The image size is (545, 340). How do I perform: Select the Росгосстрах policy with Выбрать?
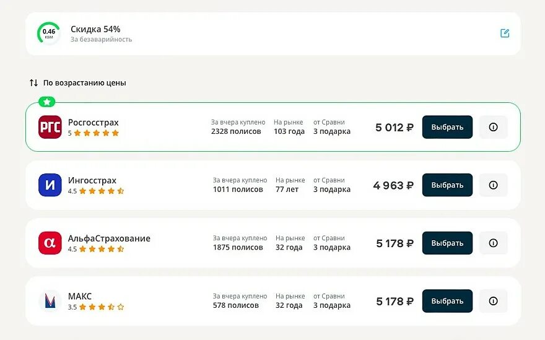coord(447,127)
